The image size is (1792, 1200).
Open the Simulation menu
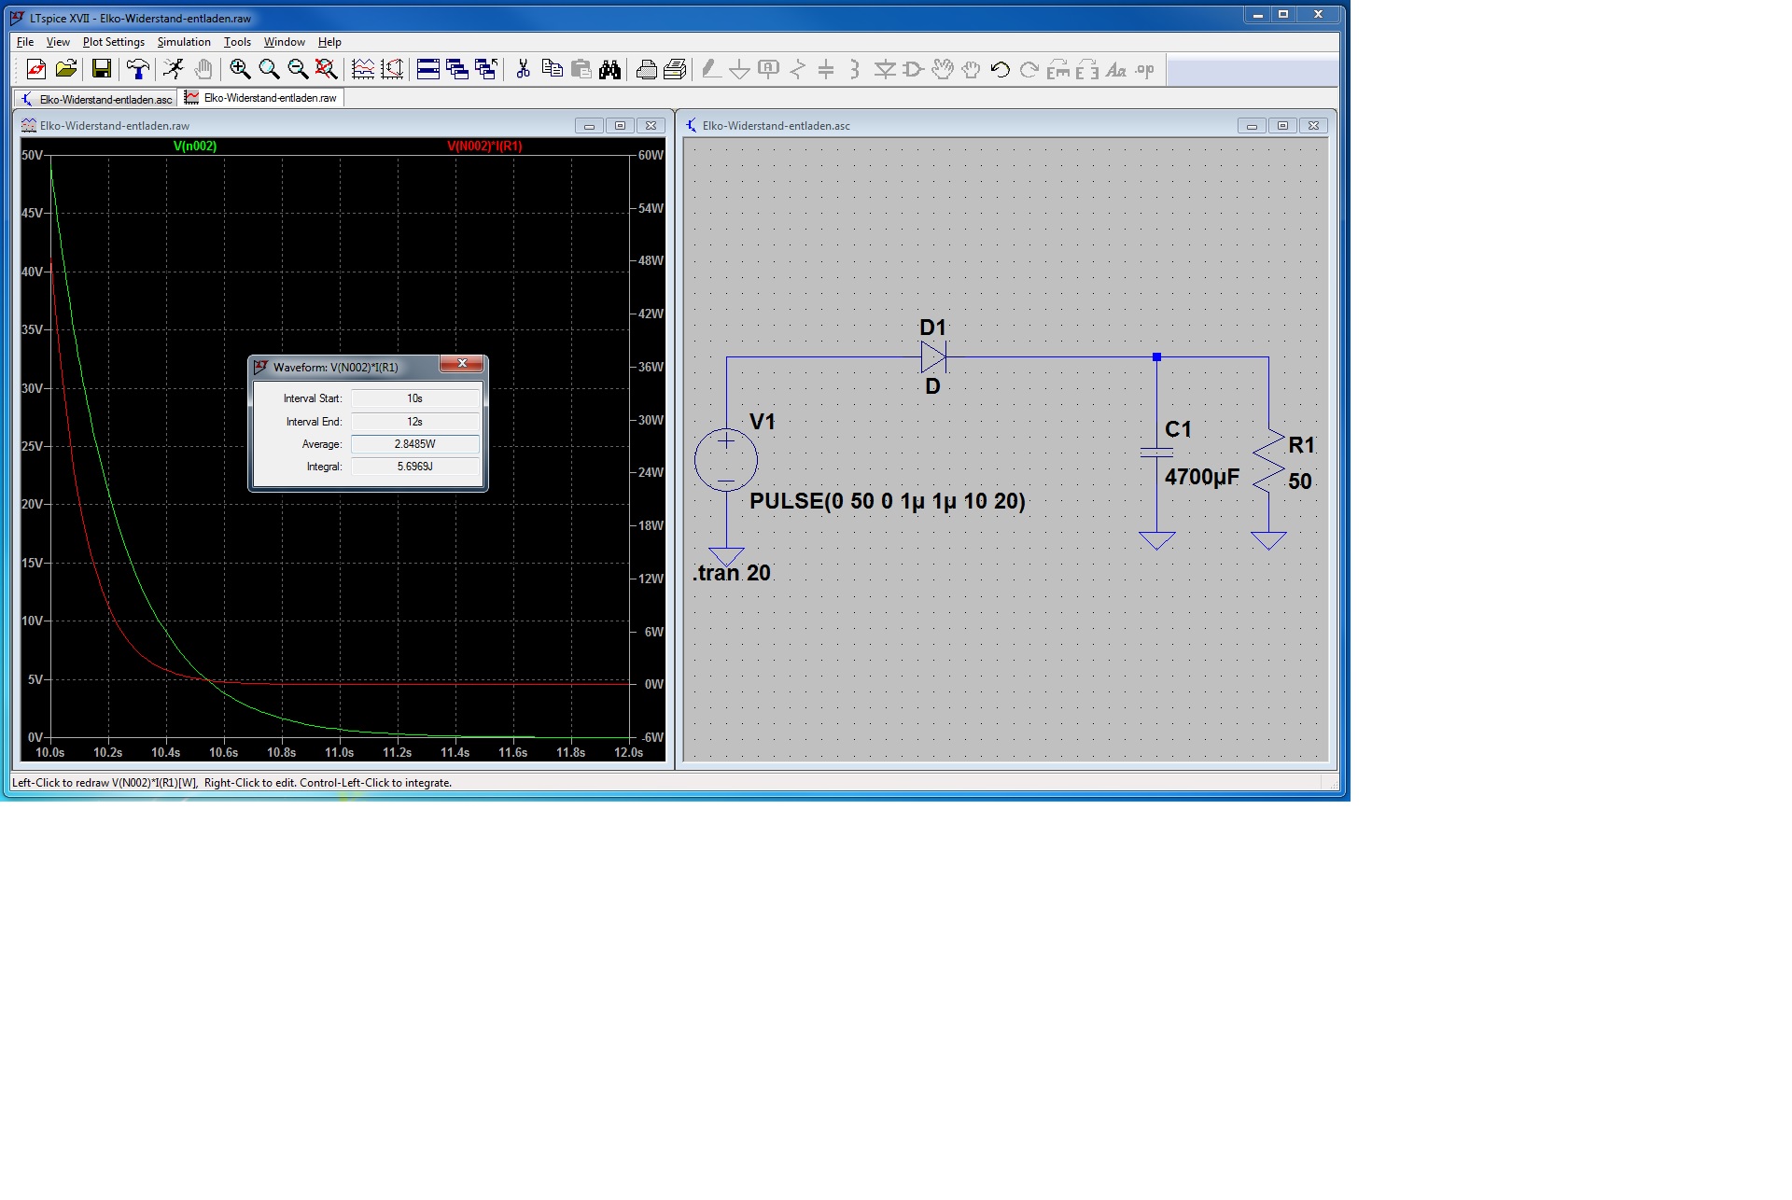(x=183, y=42)
